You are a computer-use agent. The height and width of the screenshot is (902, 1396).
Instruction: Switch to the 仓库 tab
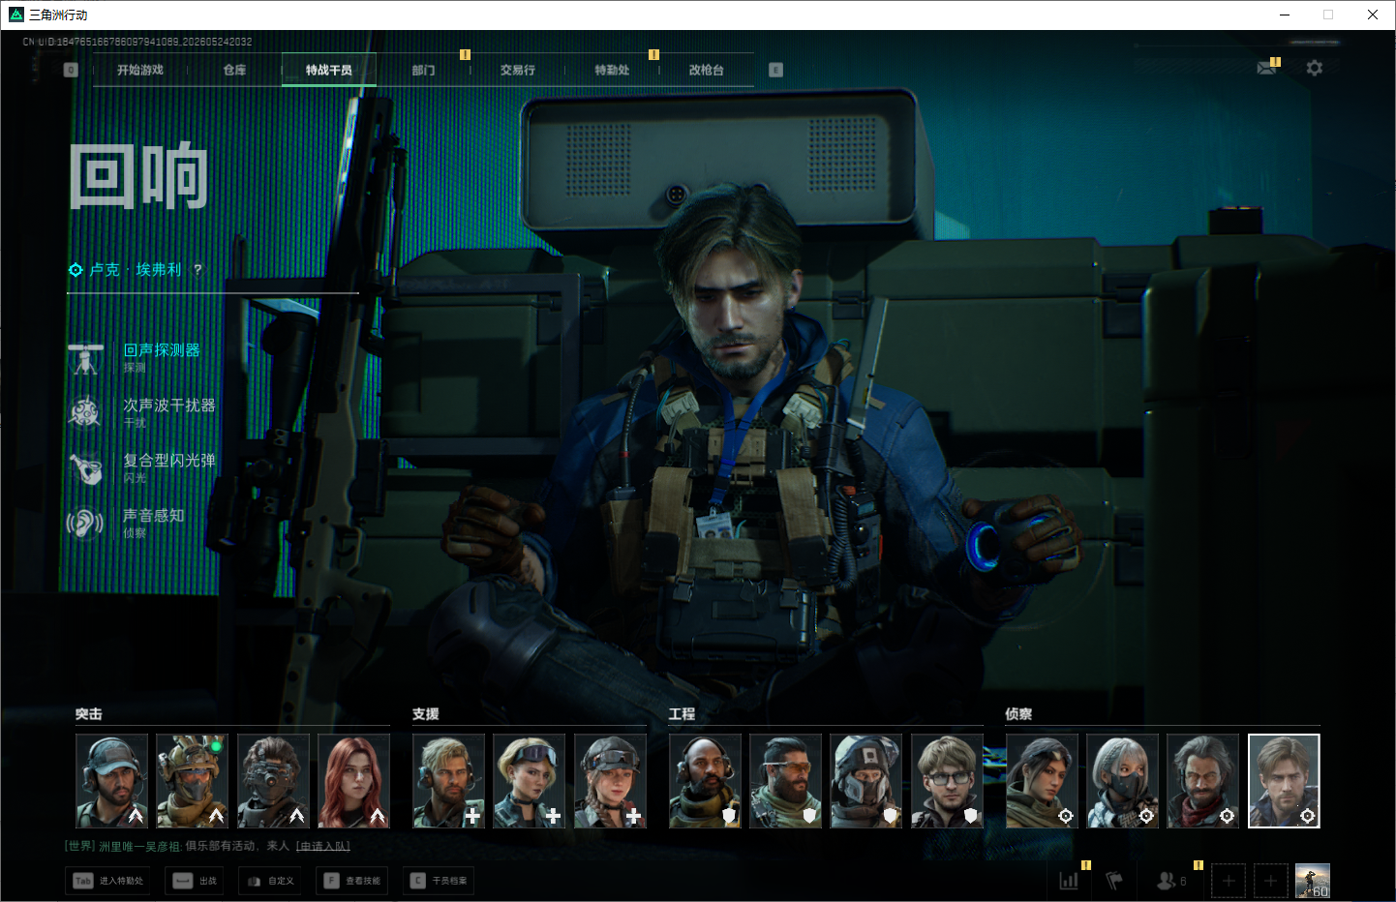click(234, 70)
